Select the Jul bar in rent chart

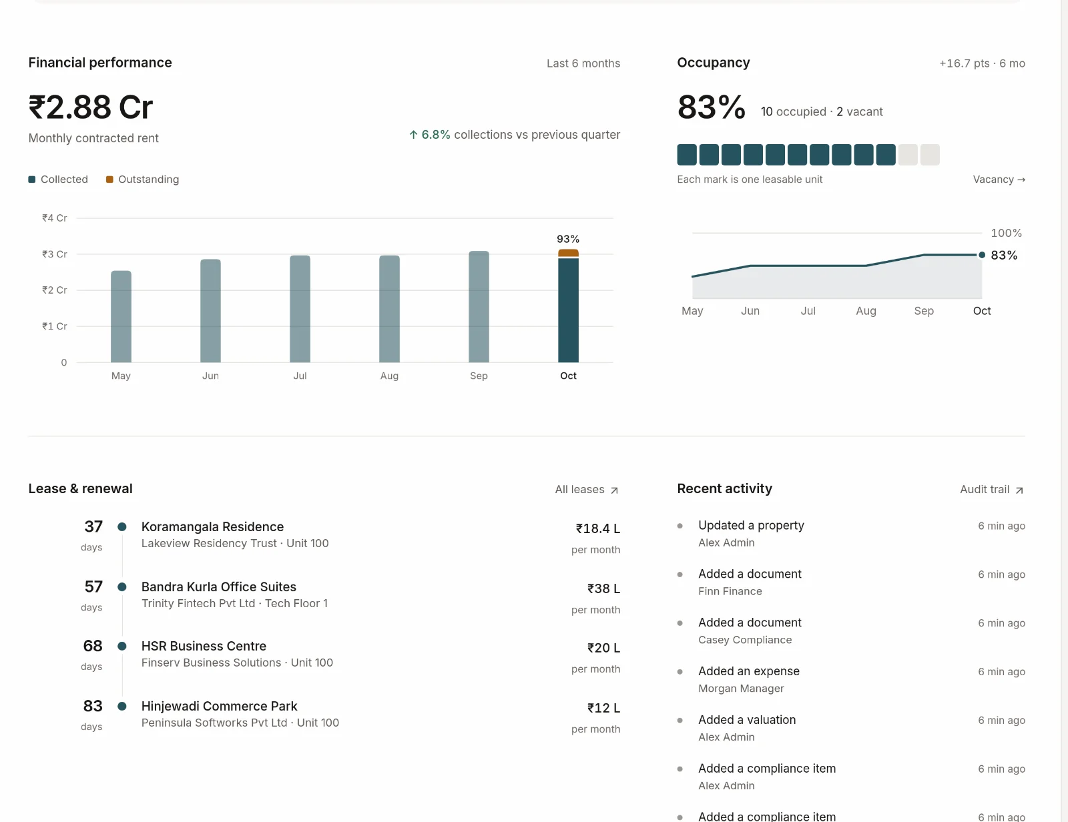click(300, 309)
